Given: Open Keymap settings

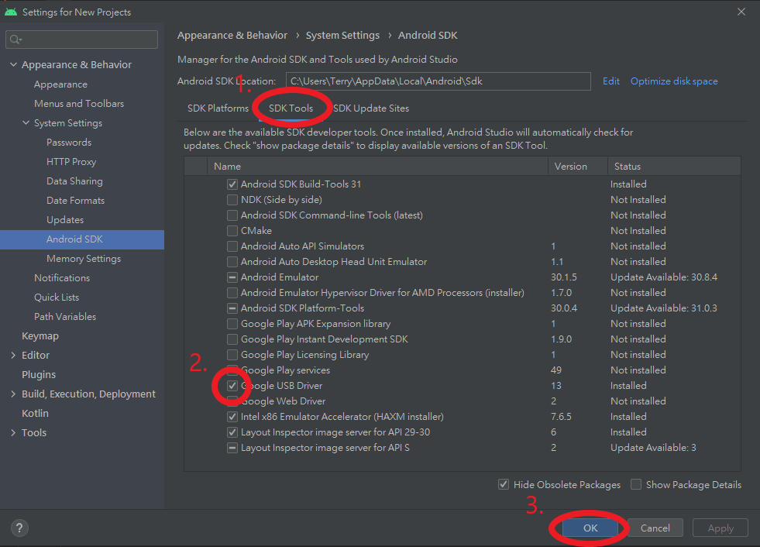Looking at the screenshot, I should click(x=40, y=335).
